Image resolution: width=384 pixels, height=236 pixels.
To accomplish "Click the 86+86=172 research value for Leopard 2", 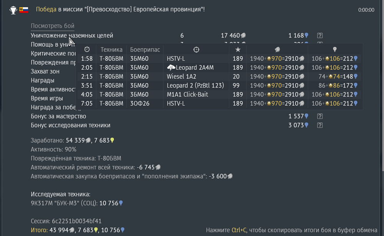I will click(338, 86).
